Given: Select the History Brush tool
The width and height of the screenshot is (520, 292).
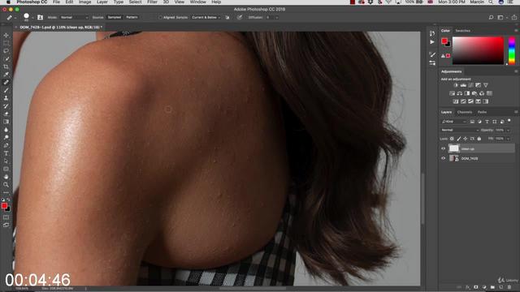Looking at the screenshot, I should pos(6,106).
